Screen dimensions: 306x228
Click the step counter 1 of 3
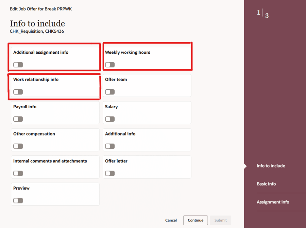(263, 13)
